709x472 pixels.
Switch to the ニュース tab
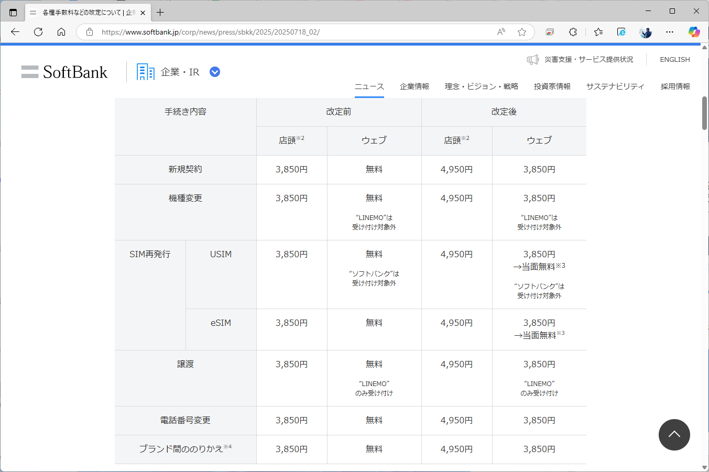point(369,86)
